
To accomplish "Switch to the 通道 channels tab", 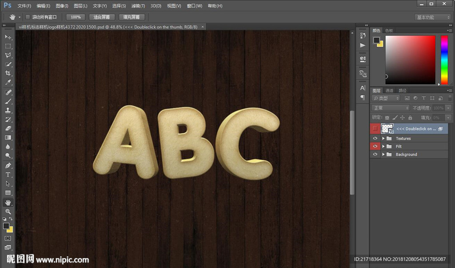I will tap(389, 91).
